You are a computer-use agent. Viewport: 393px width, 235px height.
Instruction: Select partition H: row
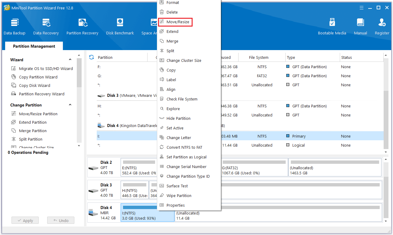click(240, 106)
